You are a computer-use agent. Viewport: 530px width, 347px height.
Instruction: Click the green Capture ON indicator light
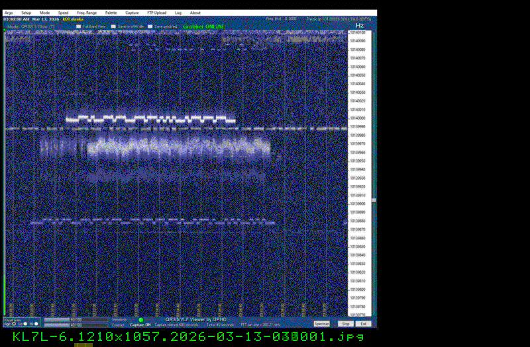[140, 320]
